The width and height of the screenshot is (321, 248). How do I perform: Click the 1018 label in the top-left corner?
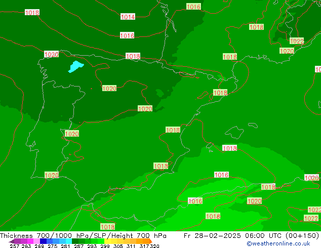click(x=32, y=13)
